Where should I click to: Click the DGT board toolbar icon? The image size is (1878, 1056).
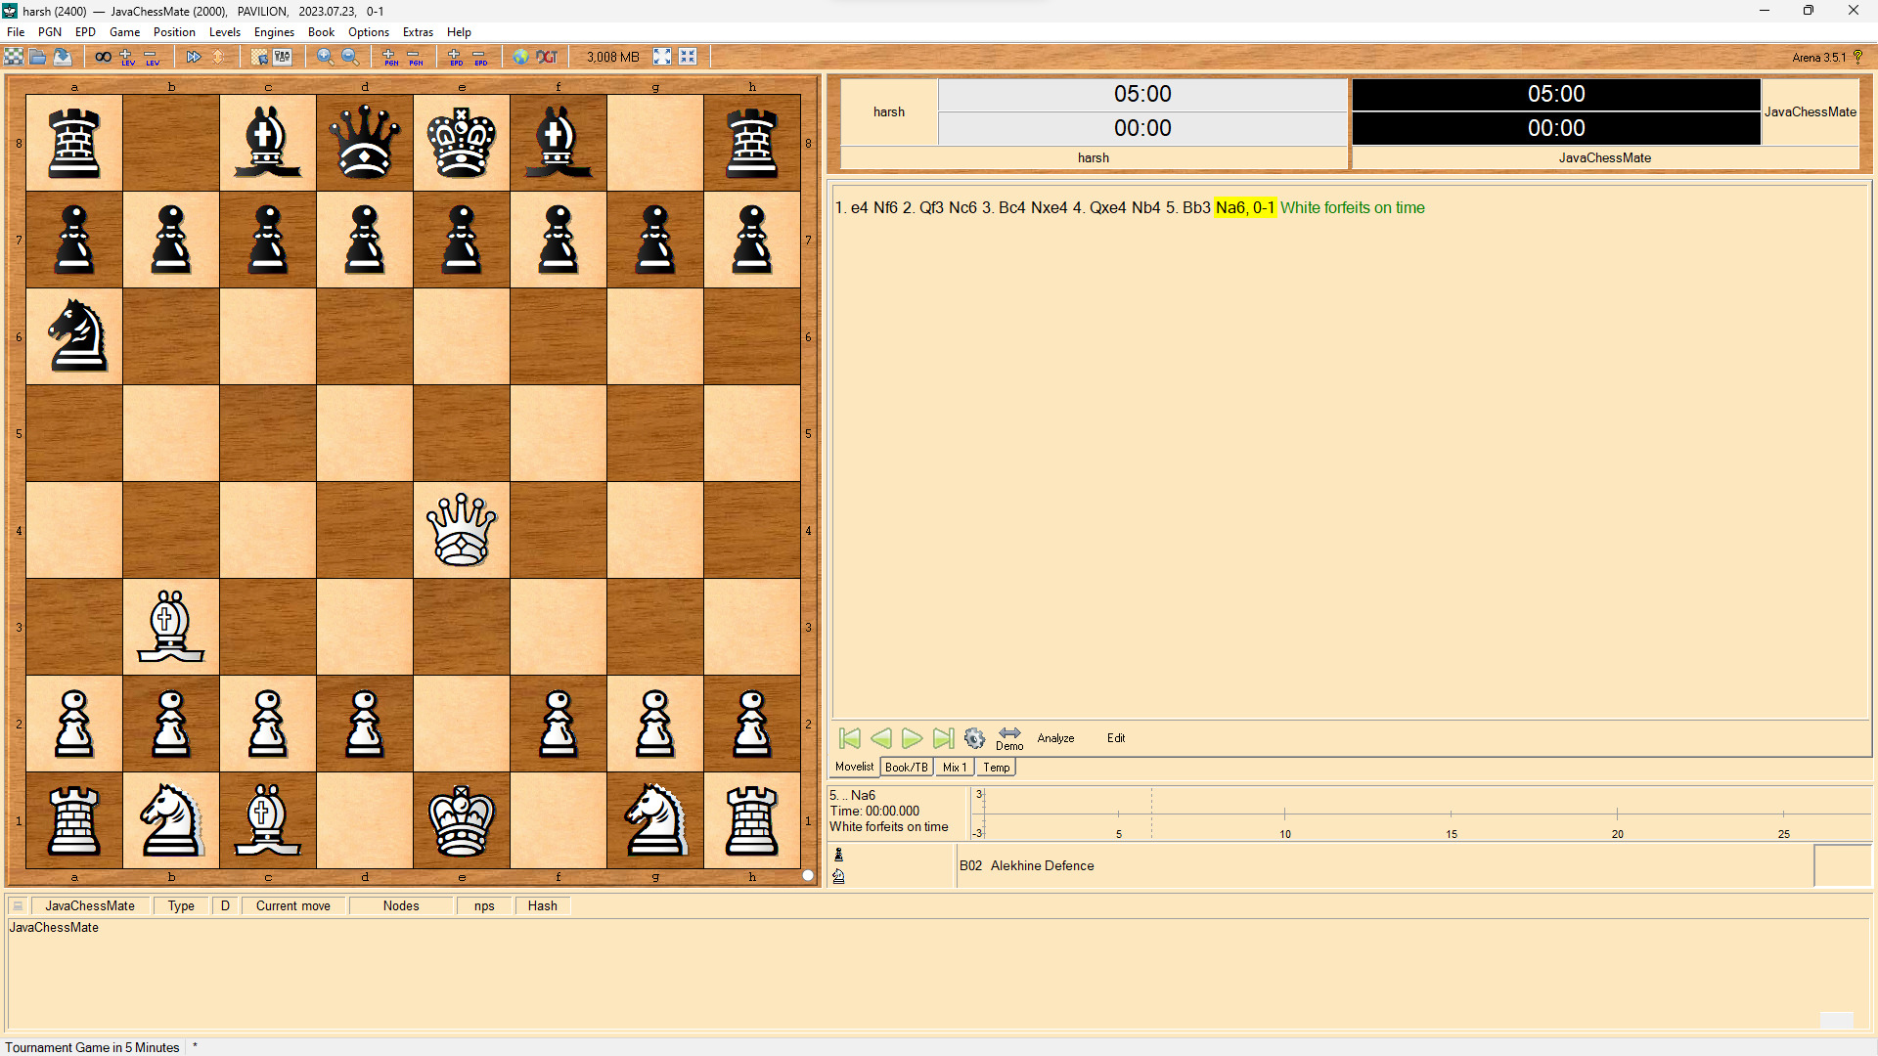tap(548, 57)
